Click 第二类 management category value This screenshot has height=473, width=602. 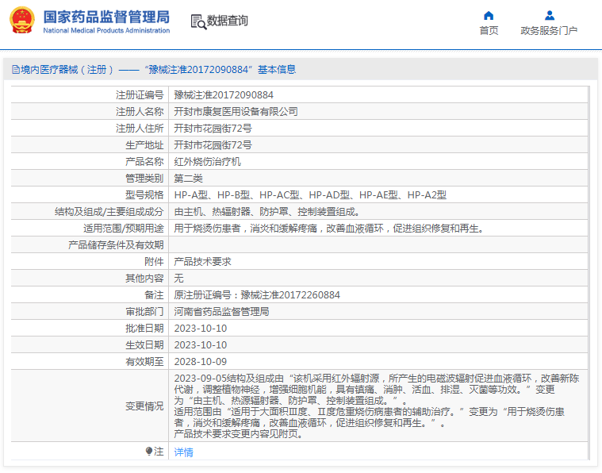[x=188, y=179]
